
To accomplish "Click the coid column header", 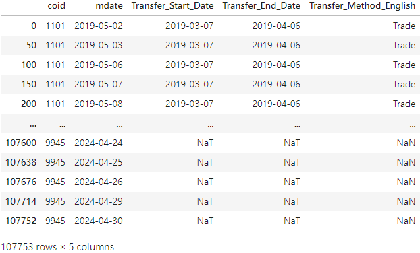I will [x=56, y=6].
